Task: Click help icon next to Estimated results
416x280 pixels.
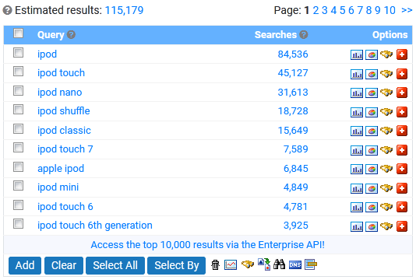Action: coord(8,11)
